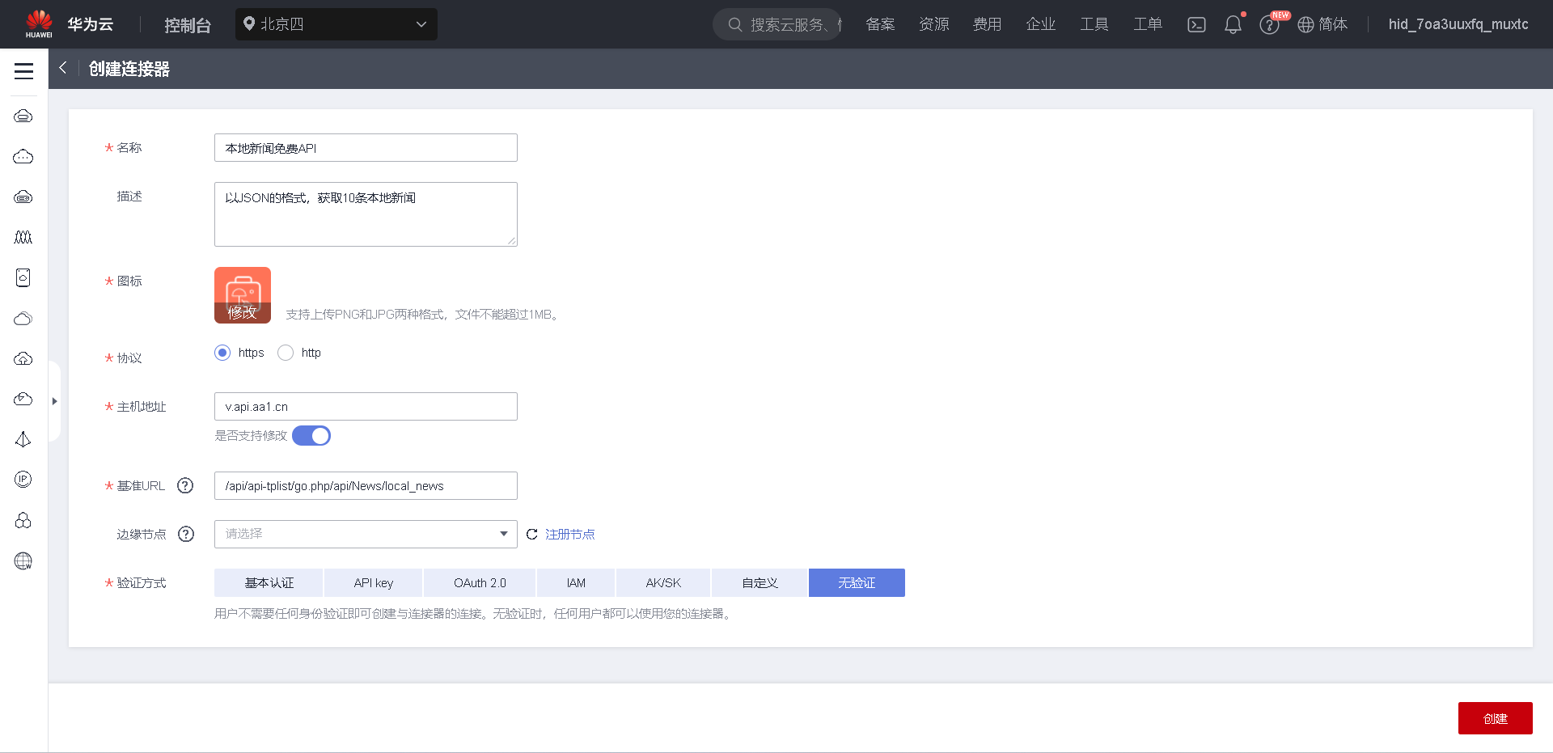Click the 基准URL input field
Image resolution: width=1553 pixels, height=753 pixels.
(366, 485)
